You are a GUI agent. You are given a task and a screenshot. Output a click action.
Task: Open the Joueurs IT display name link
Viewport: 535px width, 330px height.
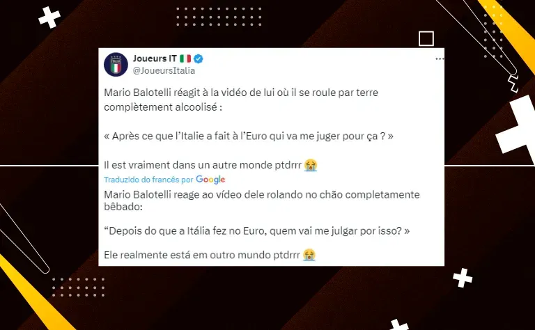155,58
